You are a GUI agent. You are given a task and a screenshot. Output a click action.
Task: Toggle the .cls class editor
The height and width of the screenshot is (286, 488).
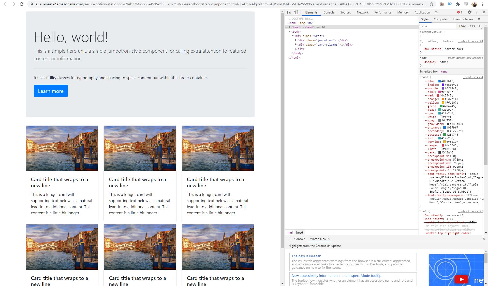tap(472, 26)
